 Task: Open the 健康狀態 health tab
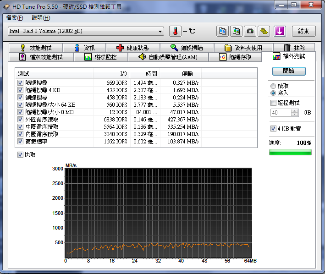(133, 48)
